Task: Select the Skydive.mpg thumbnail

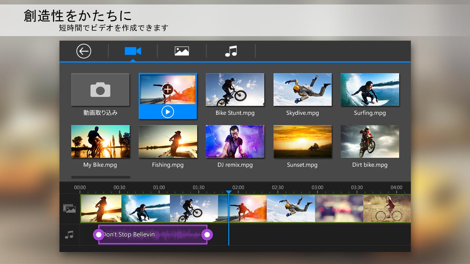Action: coord(302,89)
